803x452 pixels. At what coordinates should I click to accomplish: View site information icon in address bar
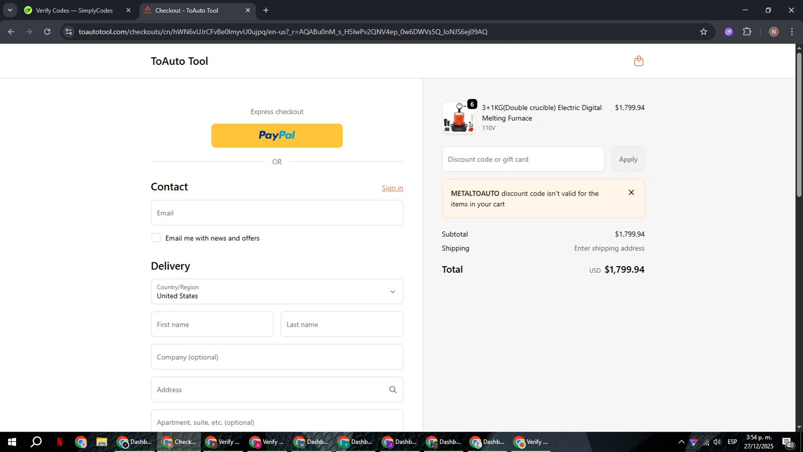pos(69,32)
